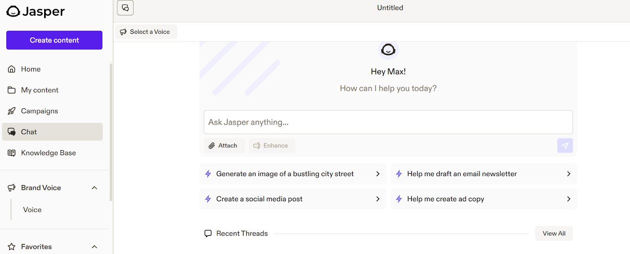630x254 pixels.
Task: Click the Home house icon
Action: click(12, 69)
